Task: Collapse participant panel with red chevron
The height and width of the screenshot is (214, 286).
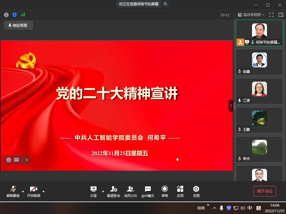Action: tap(231, 106)
